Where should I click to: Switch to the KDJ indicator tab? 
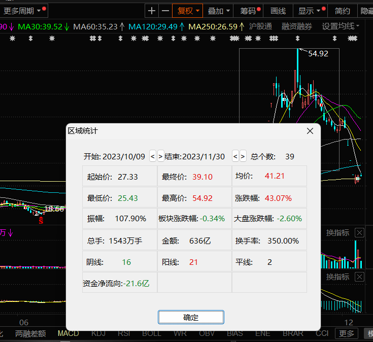coord(98,333)
